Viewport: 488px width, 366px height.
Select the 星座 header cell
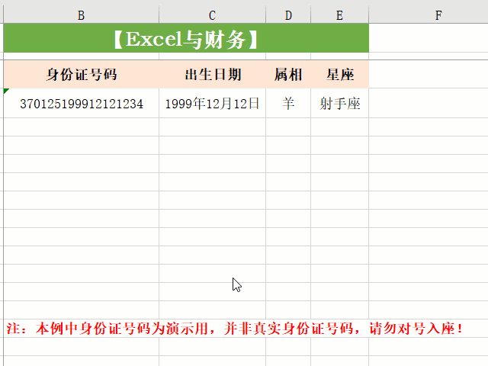tap(340, 75)
